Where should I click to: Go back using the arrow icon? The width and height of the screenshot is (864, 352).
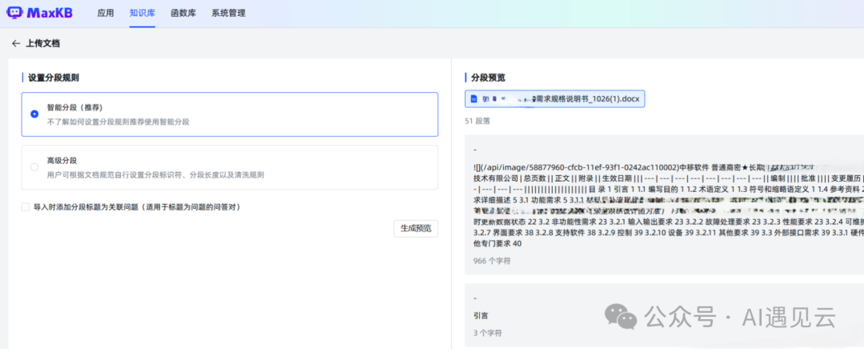click(16, 43)
